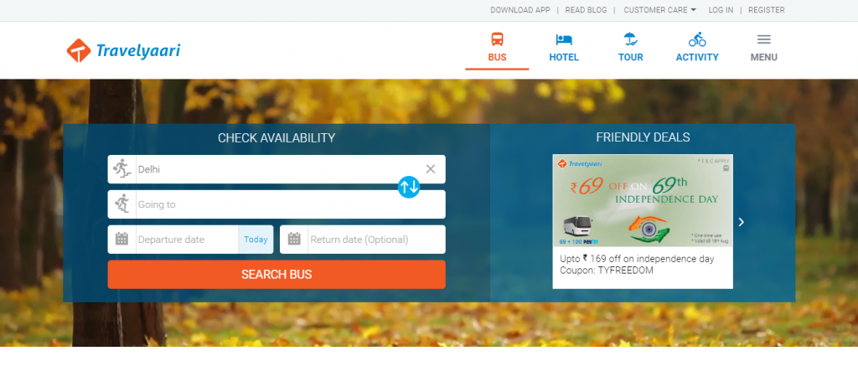Open the Independence Day offer banner

tap(643, 200)
